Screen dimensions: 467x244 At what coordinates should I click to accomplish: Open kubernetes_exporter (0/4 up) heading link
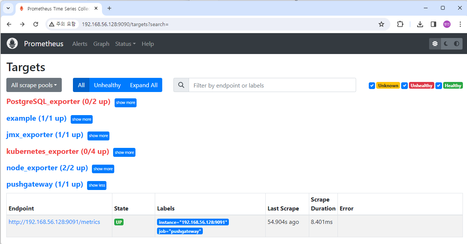[58, 151]
